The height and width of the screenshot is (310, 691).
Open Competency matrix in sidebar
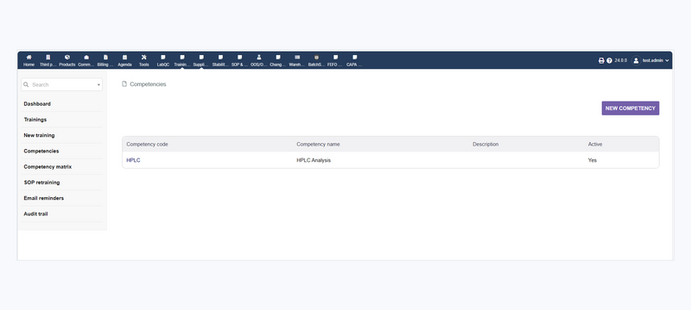click(48, 167)
